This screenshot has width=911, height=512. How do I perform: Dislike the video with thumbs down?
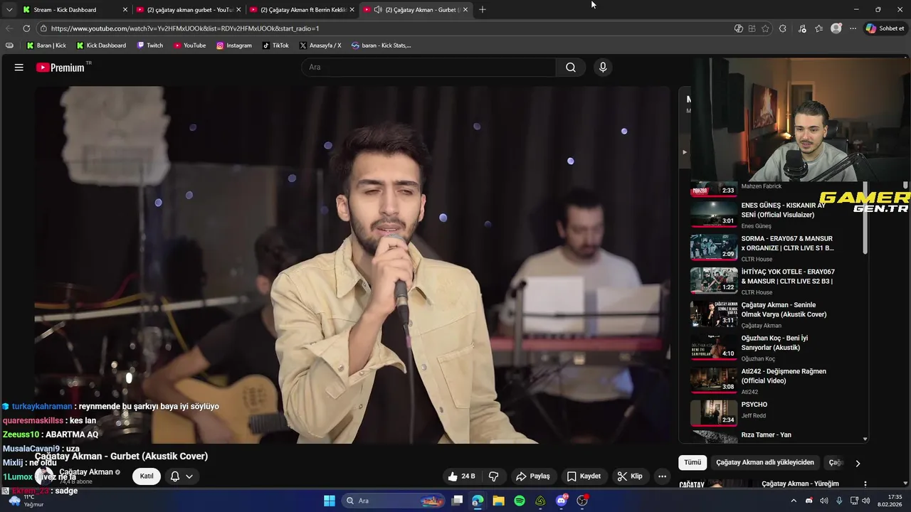(x=493, y=476)
